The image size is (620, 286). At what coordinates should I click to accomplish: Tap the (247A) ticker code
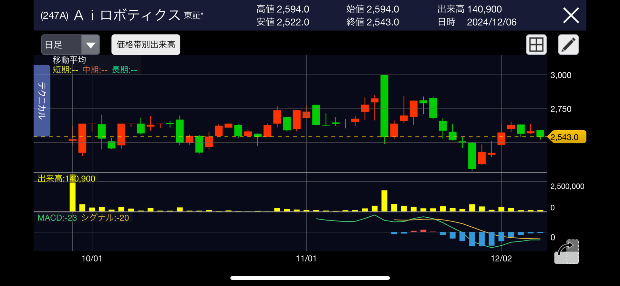click(54, 16)
